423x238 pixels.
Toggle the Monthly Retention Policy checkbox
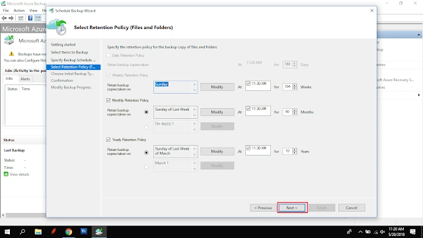click(x=108, y=100)
